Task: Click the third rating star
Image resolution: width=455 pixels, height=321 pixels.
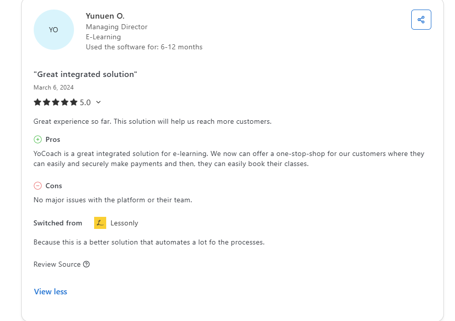Action: (56, 102)
